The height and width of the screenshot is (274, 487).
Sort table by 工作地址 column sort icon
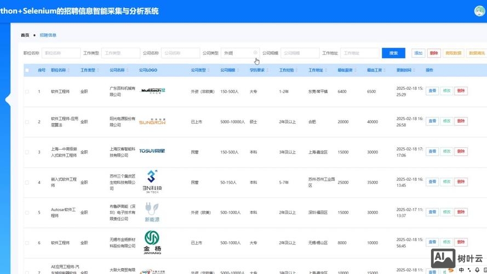coord(326,70)
